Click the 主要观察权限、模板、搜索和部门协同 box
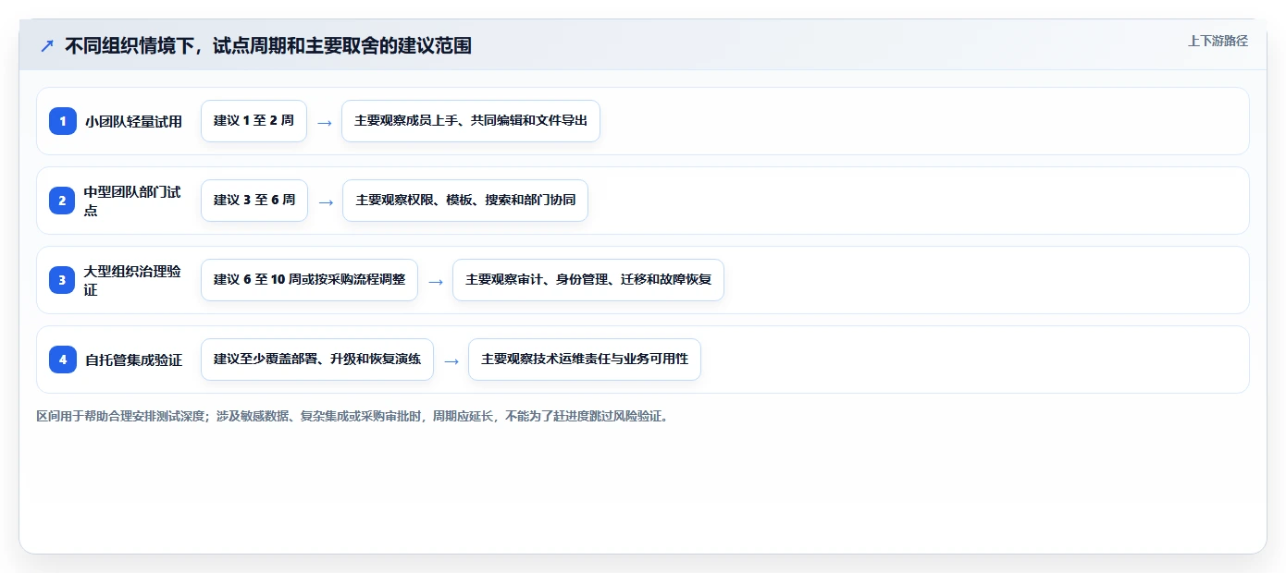Screen dimensions: 1286x573 coord(465,201)
